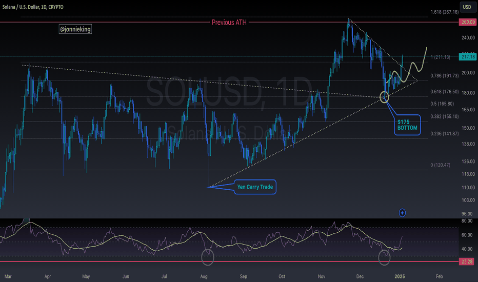478x282 pixels.
Task: Select the yellow projected price path drawing
Action: (408, 66)
